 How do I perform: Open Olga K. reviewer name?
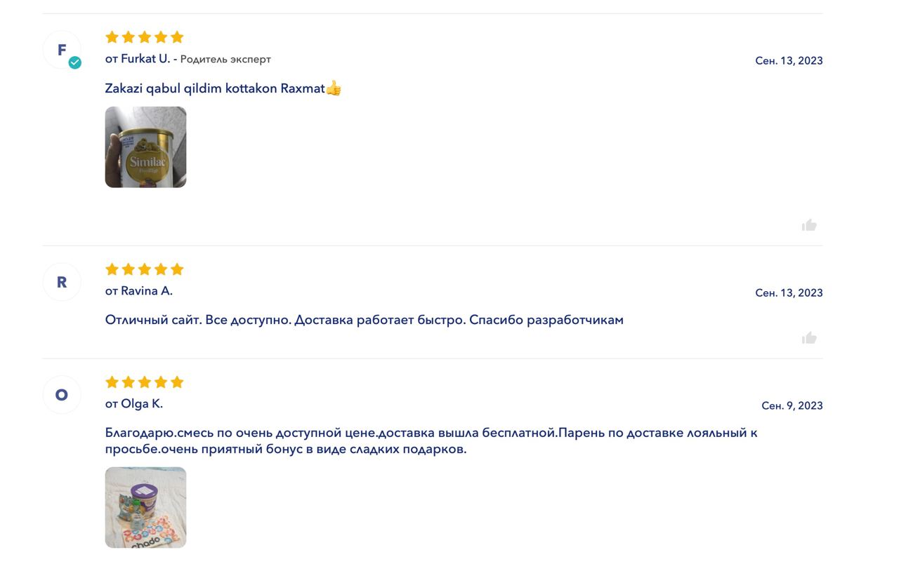click(142, 404)
